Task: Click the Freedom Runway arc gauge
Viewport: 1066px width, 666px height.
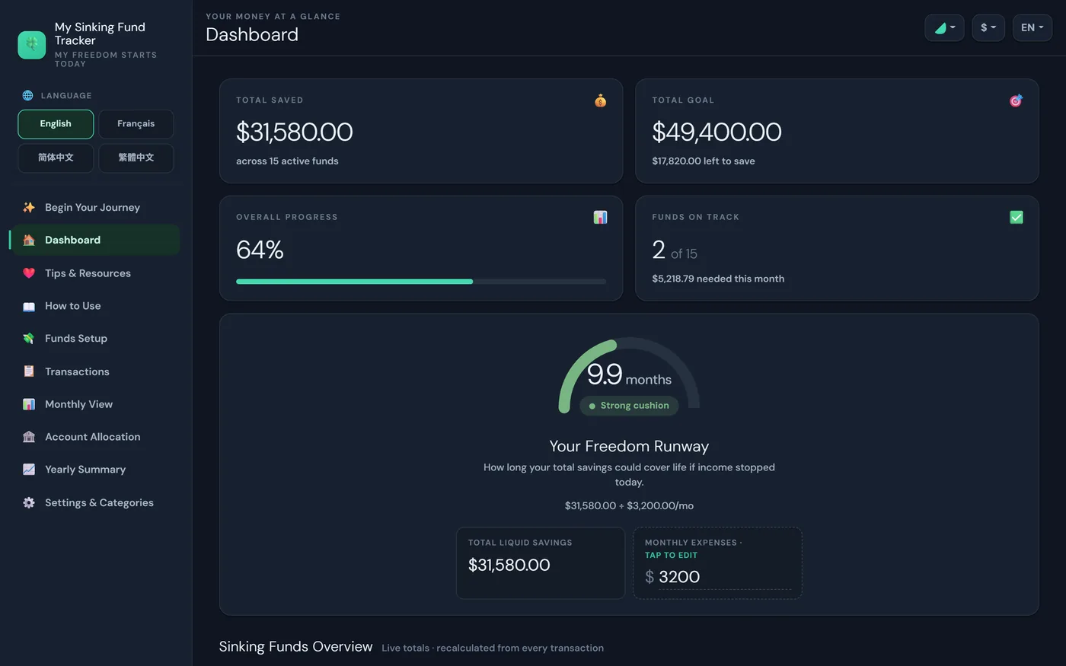Action: tap(629, 374)
